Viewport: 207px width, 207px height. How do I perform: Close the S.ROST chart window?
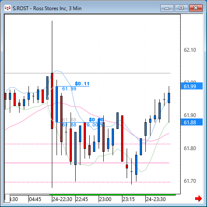196,8
